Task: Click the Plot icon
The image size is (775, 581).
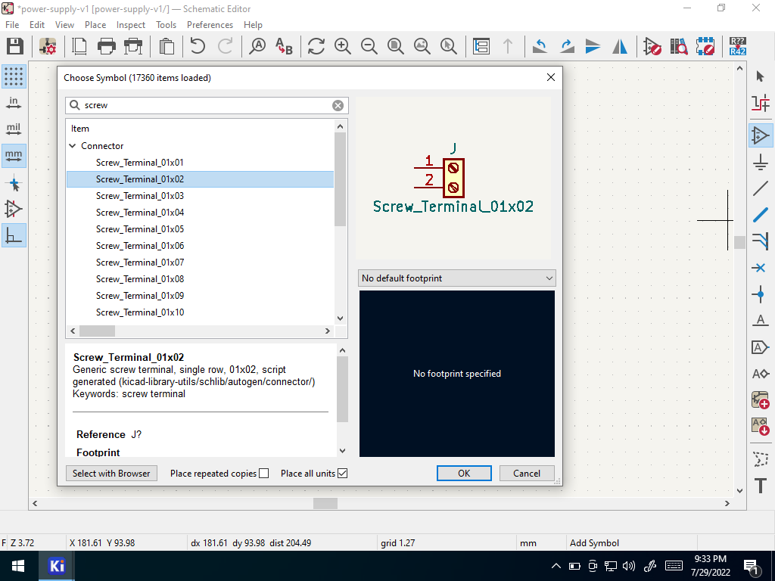Action: coord(133,46)
